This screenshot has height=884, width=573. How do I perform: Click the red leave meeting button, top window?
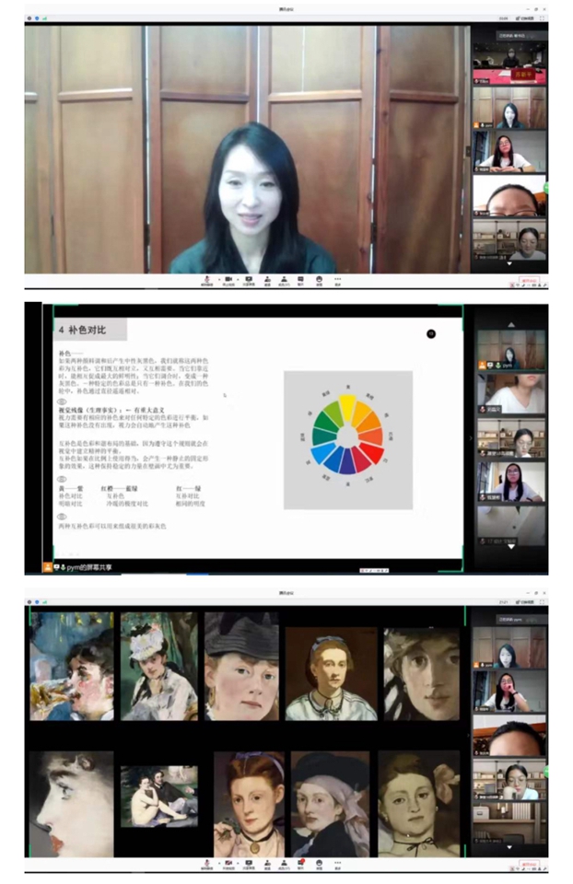click(x=529, y=280)
